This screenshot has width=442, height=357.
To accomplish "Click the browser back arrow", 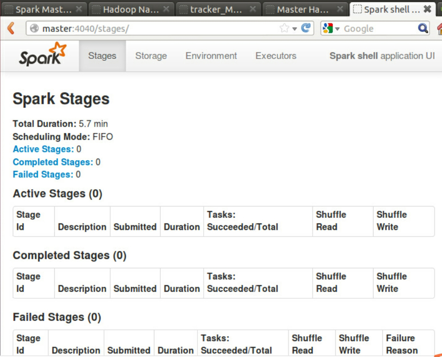I will (11, 28).
